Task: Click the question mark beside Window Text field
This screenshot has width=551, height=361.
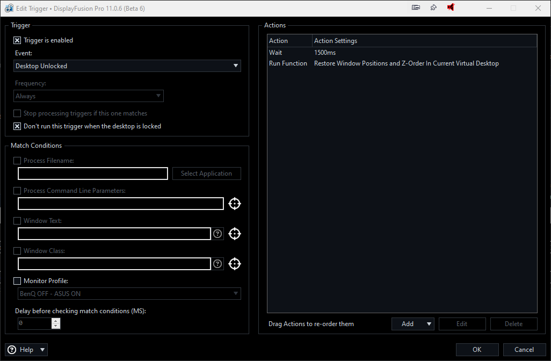Action: [218, 234]
